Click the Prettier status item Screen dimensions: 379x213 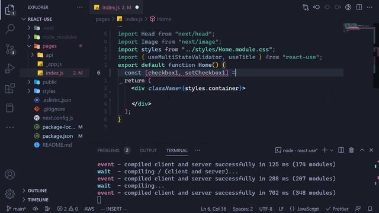click(x=337, y=209)
